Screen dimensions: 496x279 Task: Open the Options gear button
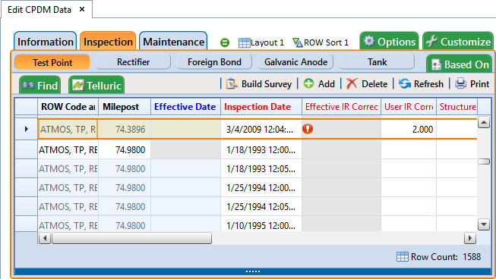click(x=389, y=41)
